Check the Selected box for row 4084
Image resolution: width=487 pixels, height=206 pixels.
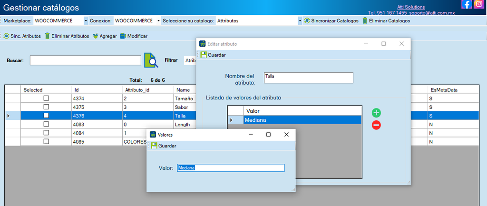click(x=46, y=133)
